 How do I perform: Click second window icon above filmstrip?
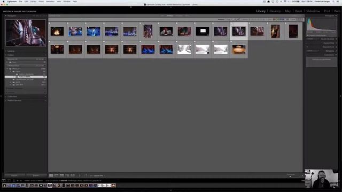(9, 180)
